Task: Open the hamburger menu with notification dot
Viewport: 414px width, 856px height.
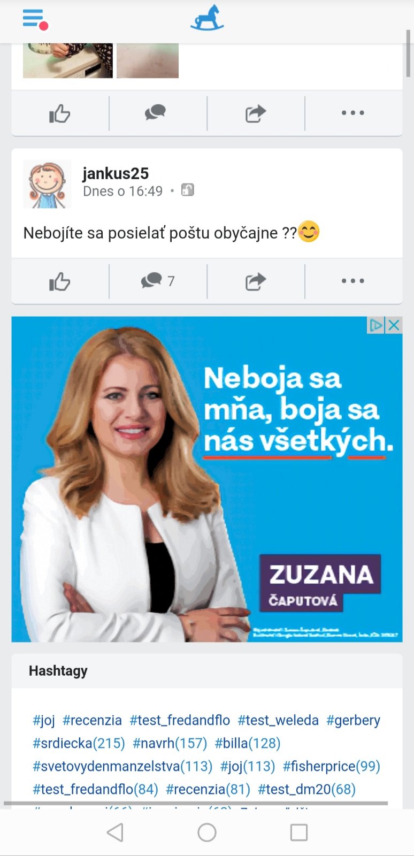Action: click(35, 19)
